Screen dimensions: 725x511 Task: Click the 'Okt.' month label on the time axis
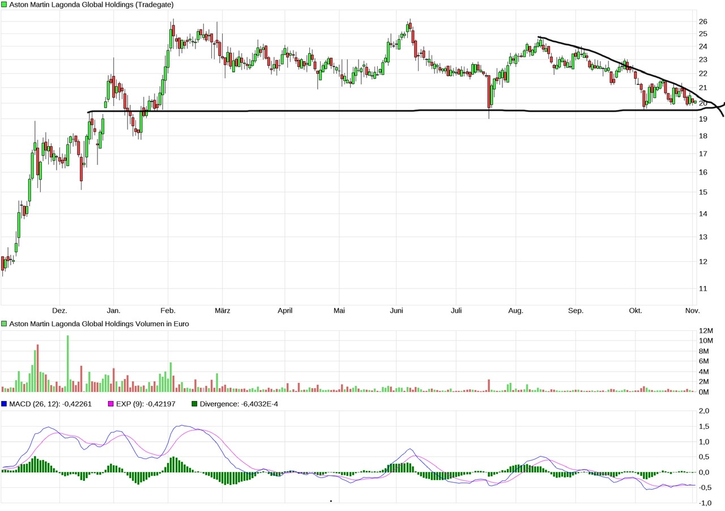(636, 311)
